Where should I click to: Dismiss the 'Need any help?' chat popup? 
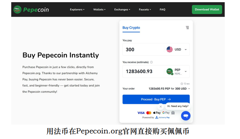[160, 106]
